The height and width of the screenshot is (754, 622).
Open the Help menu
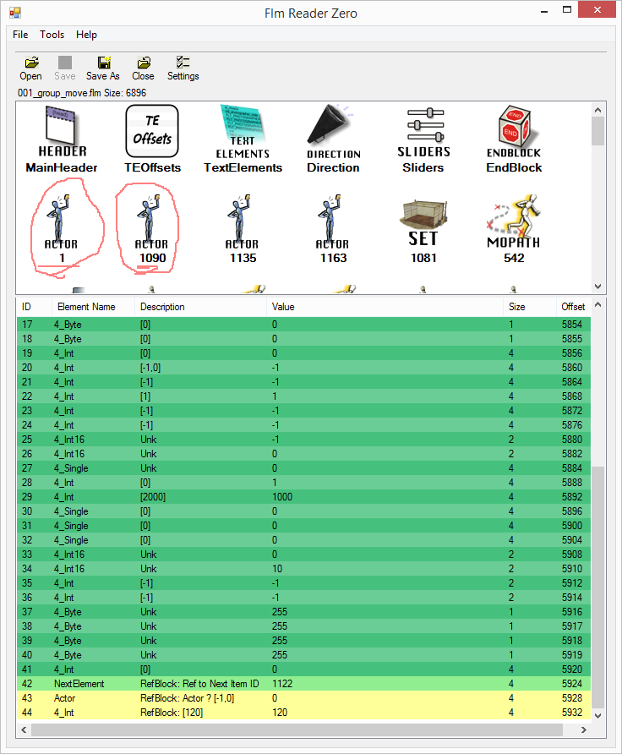(x=86, y=35)
